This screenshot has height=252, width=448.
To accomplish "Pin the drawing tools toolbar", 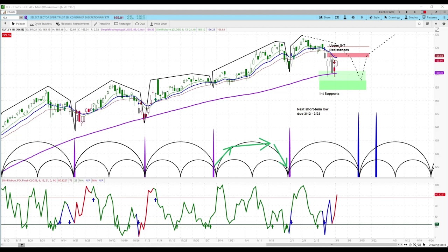I will (x=5, y=24).
